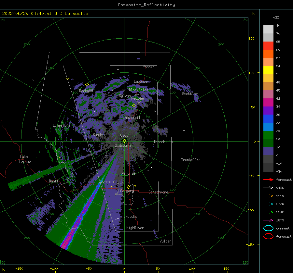The height and width of the screenshot is (273, 293).
Task: Click the Blackfalds town label
Action: [138, 90]
